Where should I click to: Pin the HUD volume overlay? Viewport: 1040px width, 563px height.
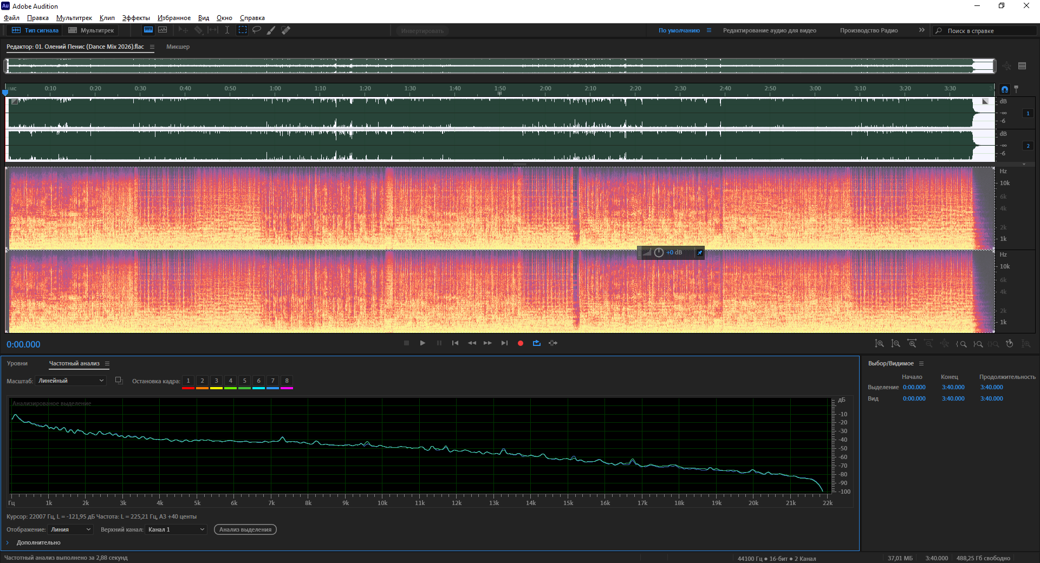[699, 253]
